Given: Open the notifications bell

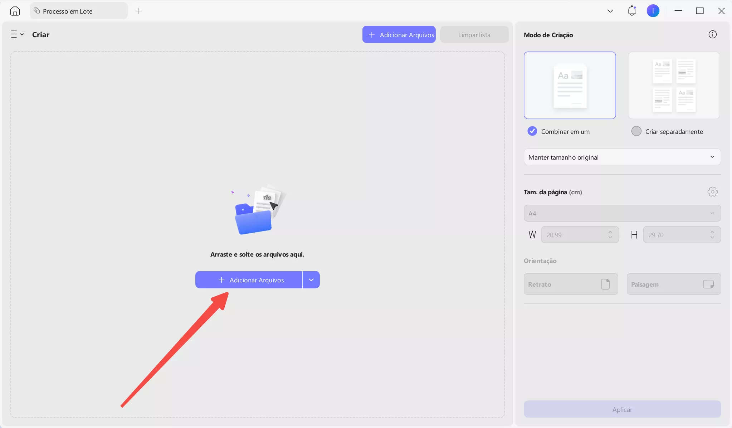Looking at the screenshot, I should [x=631, y=11].
